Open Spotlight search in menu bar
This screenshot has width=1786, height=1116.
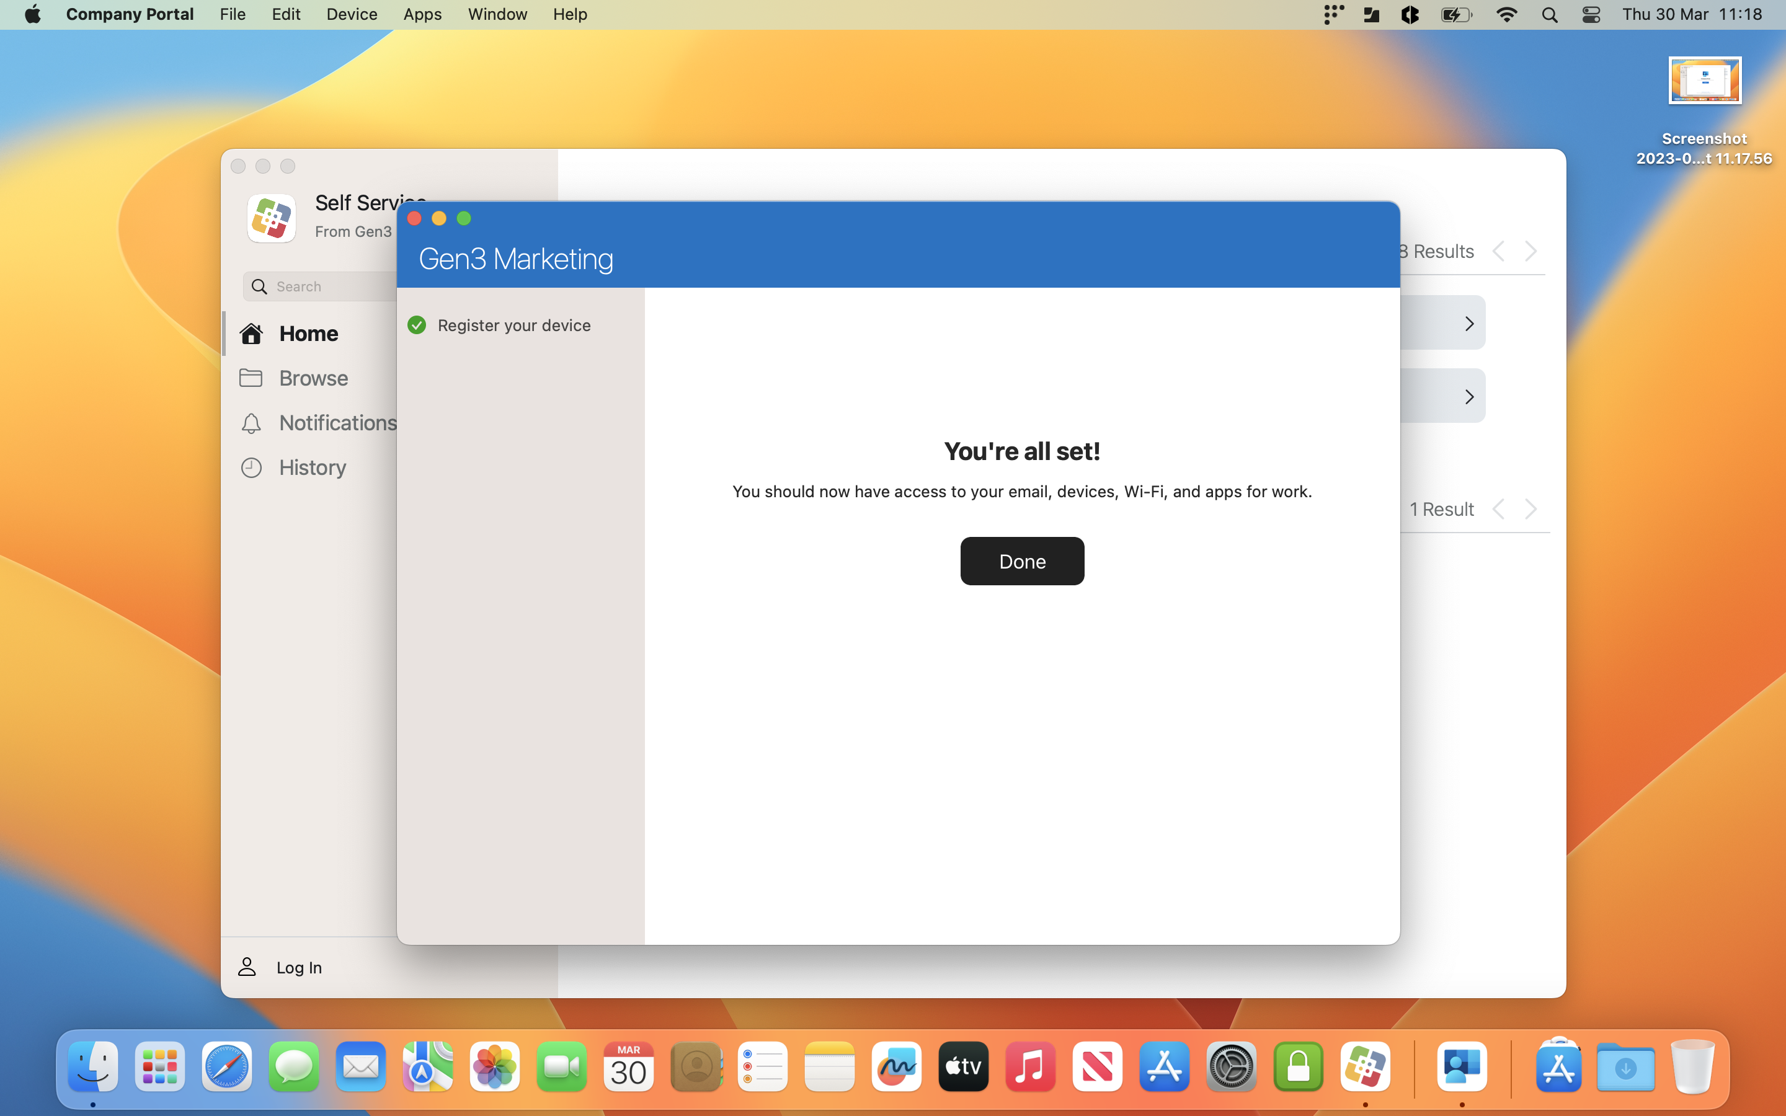point(1549,15)
